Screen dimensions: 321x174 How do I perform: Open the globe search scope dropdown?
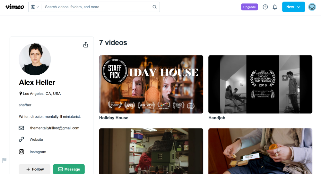[x=35, y=7]
